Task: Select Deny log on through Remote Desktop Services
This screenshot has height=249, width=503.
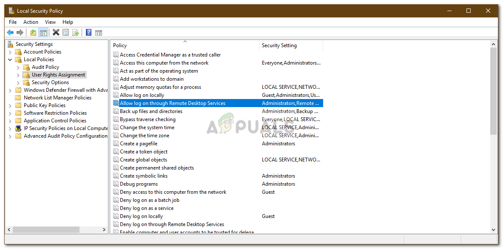Action: pos(172,224)
